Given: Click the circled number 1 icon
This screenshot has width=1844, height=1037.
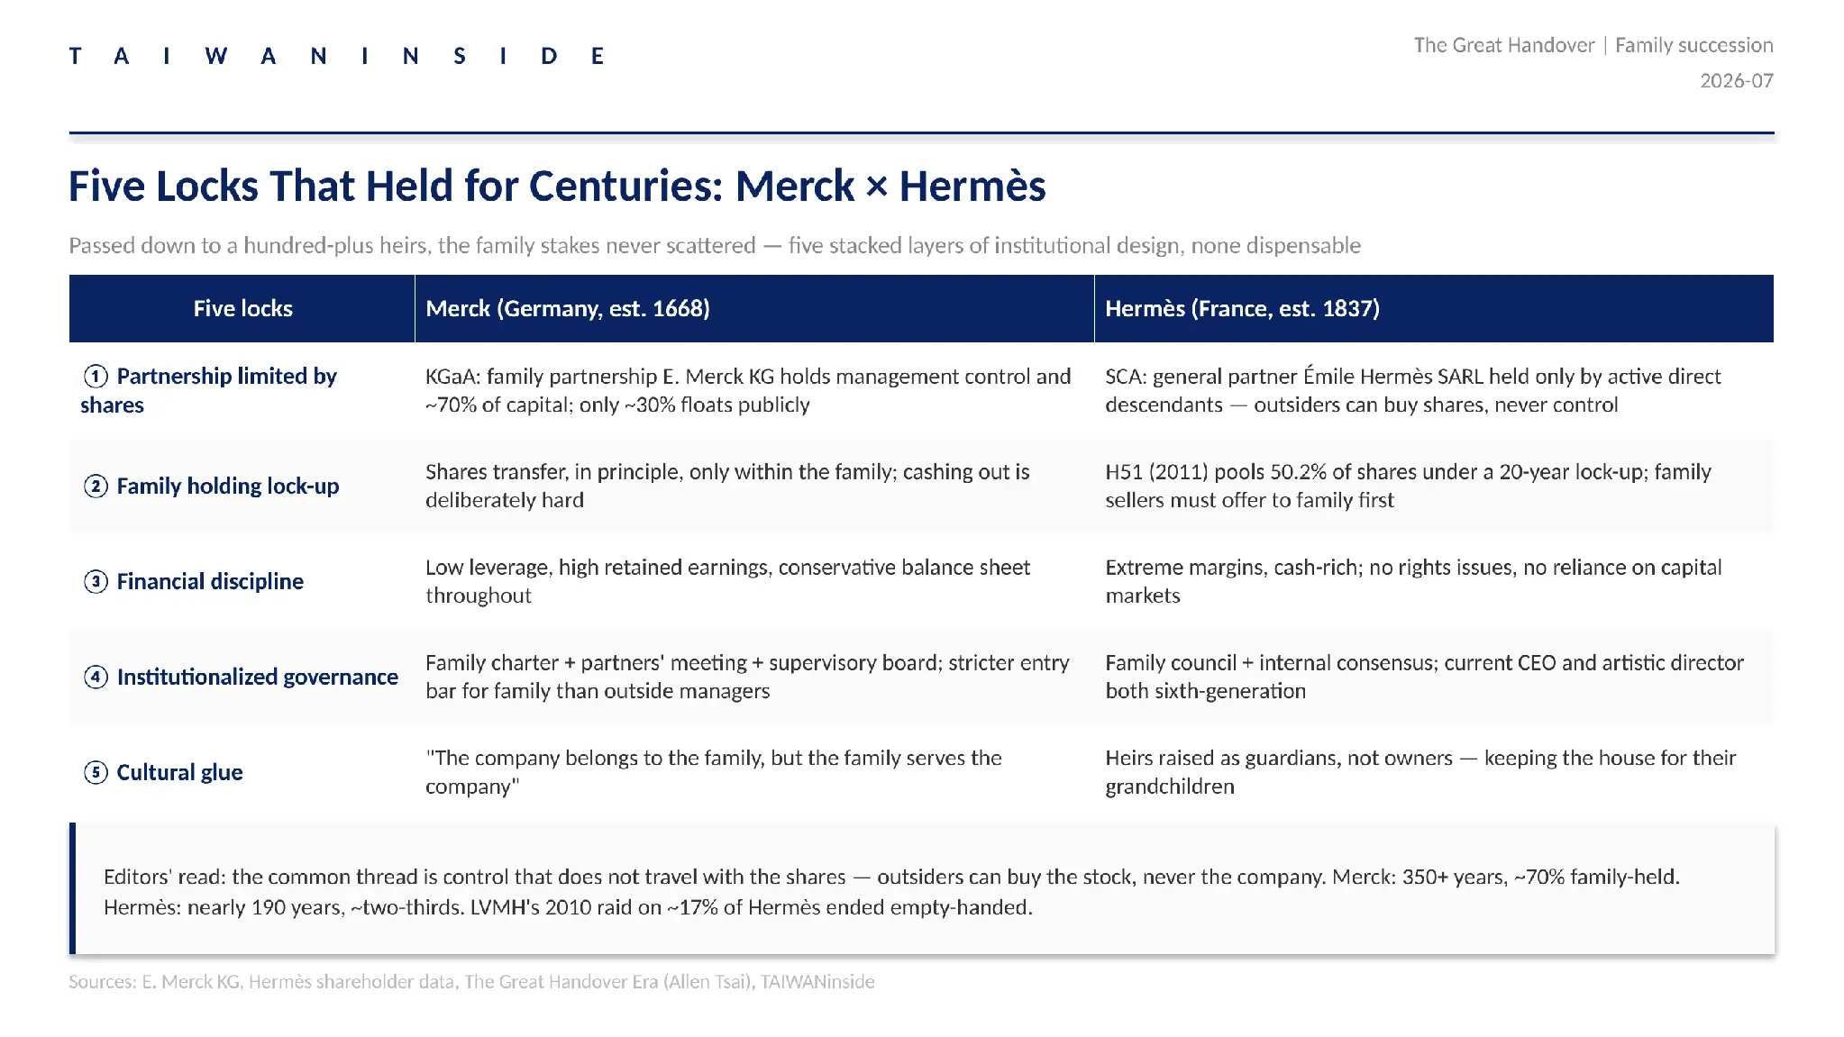Looking at the screenshot, I should coord(96,376).
